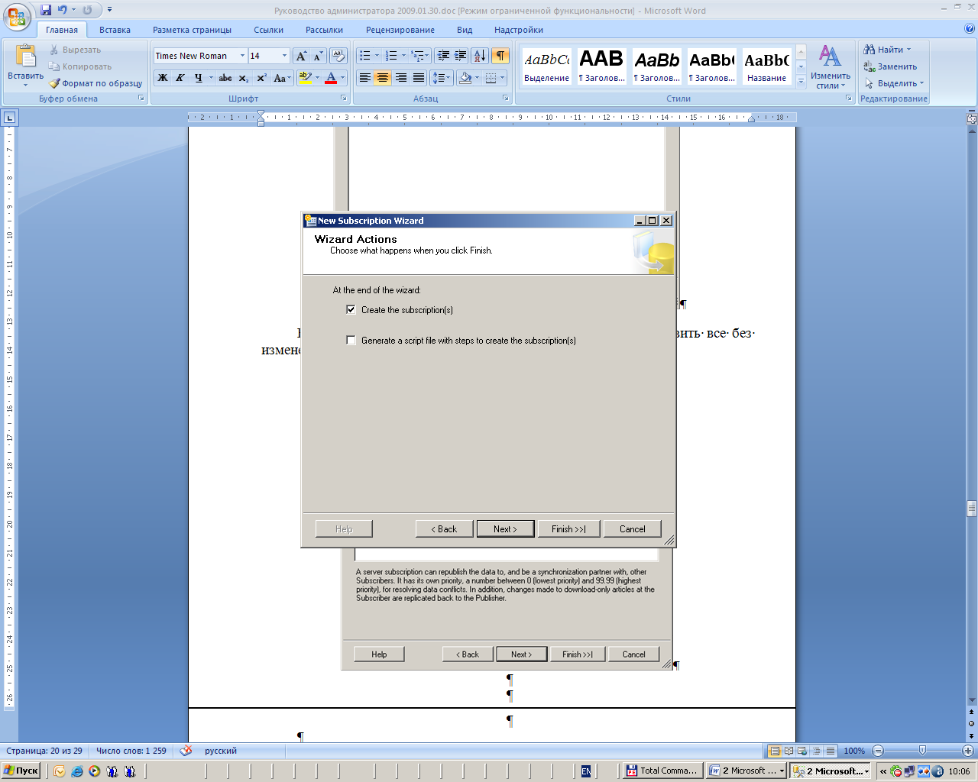Apply Format Painter (Формат по образцу)
Viewport: 978px width, 782px height.
coord(96,83)
